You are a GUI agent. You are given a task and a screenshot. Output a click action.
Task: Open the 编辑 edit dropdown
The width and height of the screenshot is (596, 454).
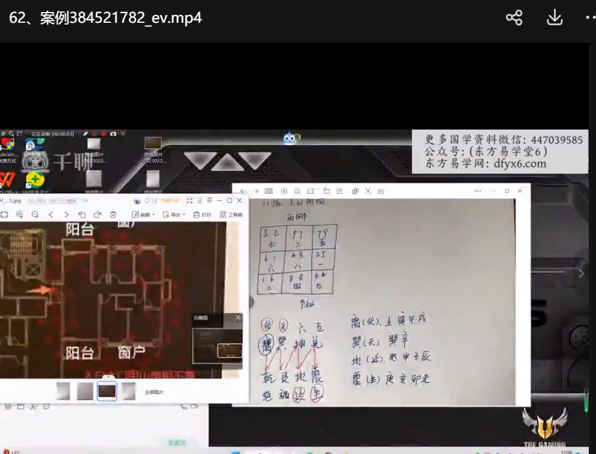coord(143,215)
